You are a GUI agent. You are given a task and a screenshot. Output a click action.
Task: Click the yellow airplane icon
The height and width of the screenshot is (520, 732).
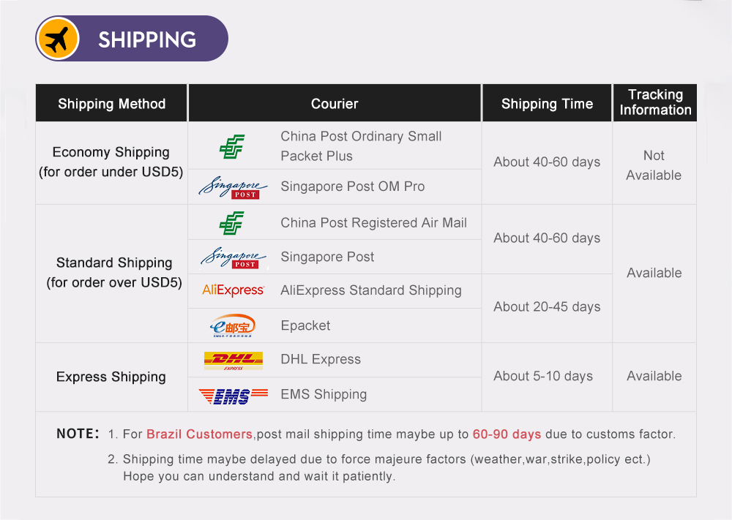click(59, 39)
